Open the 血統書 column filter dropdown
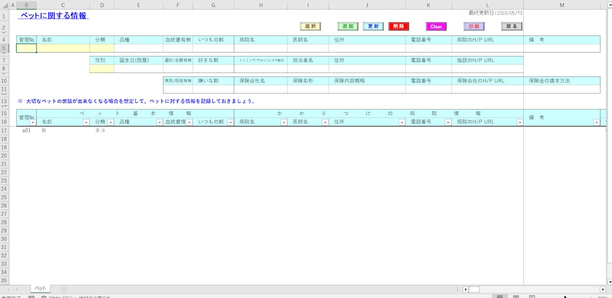The height and width of the screenshot is (298, 612). 189,122
